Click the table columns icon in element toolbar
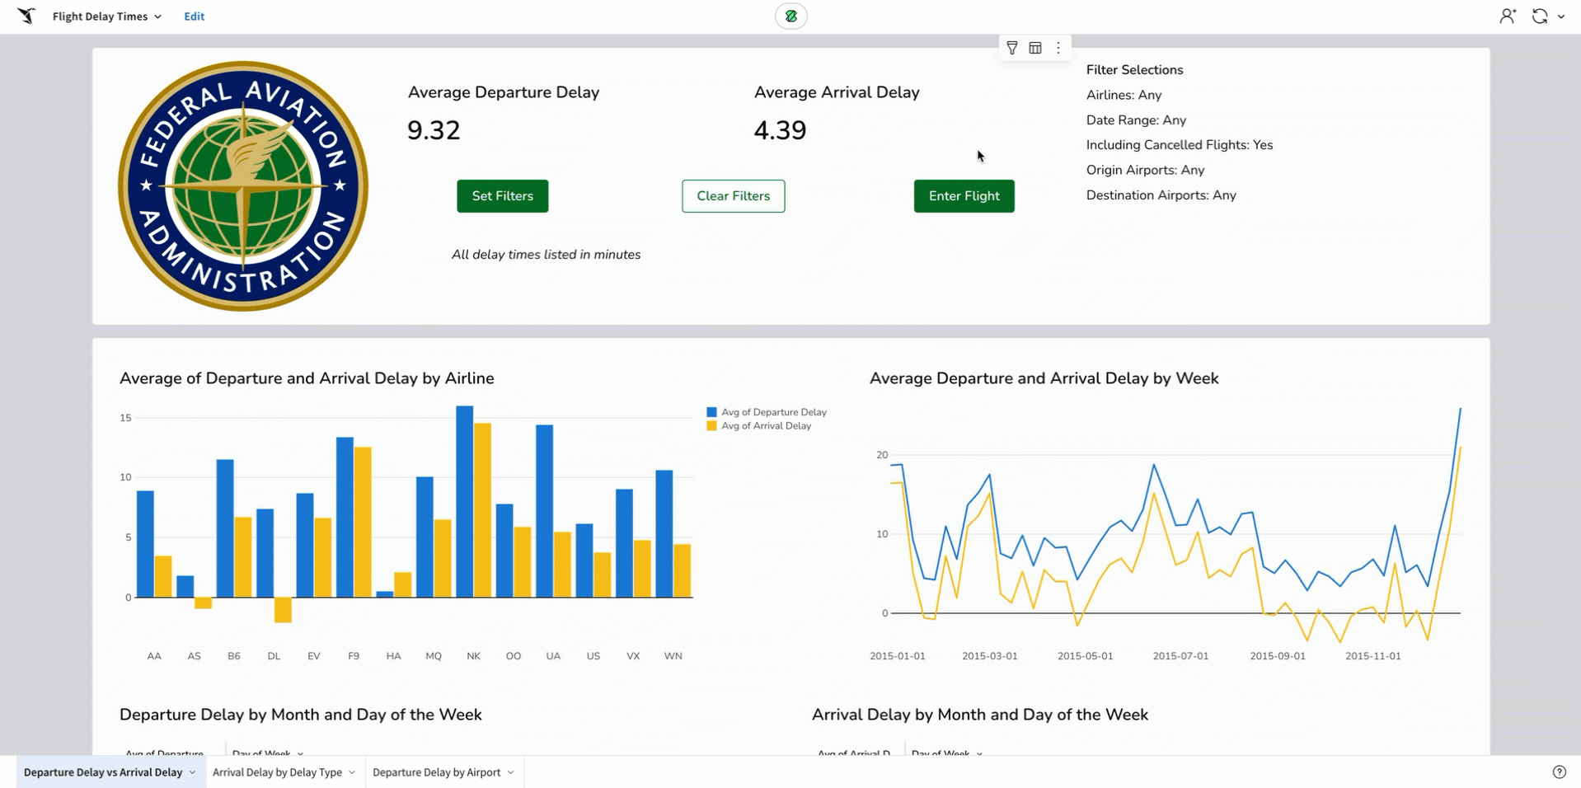The image size is (1581, 788). click(x=1035, y=48)
